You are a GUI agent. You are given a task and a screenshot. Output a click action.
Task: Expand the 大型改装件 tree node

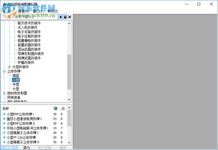[9, 67]
